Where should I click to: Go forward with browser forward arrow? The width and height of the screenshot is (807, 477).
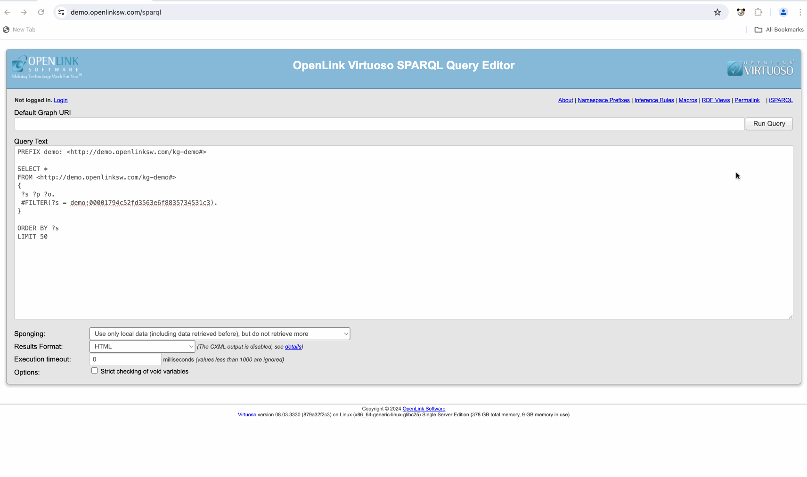24,12
